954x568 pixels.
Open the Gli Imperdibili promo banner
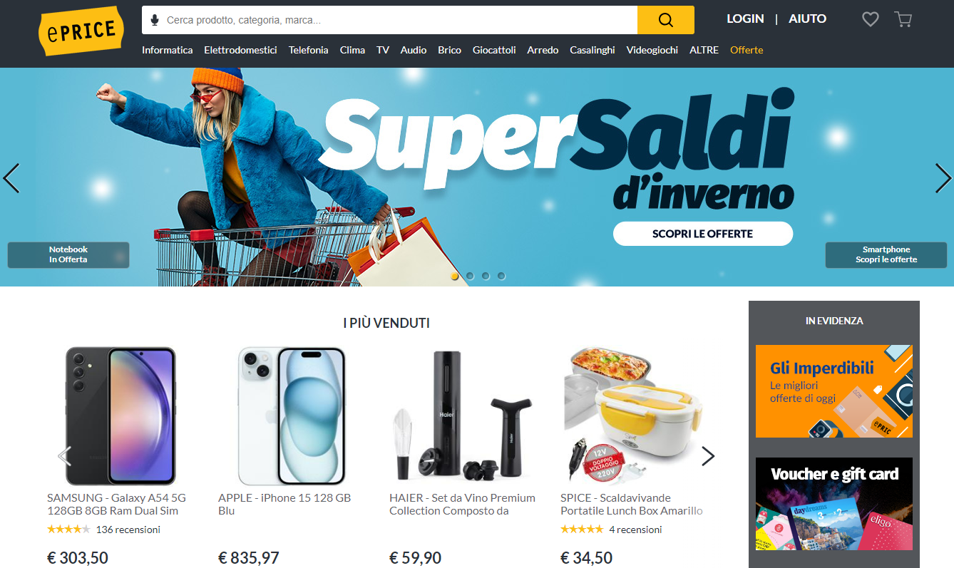click(x=834, y=391)
